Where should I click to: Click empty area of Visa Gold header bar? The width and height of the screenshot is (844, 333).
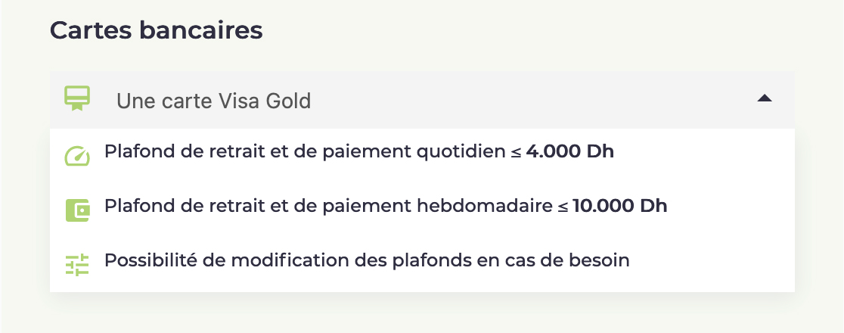pos(533,100)
